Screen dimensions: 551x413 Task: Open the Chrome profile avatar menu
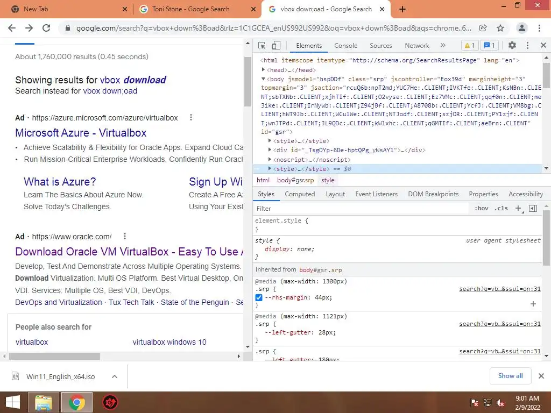pos(522,28)
